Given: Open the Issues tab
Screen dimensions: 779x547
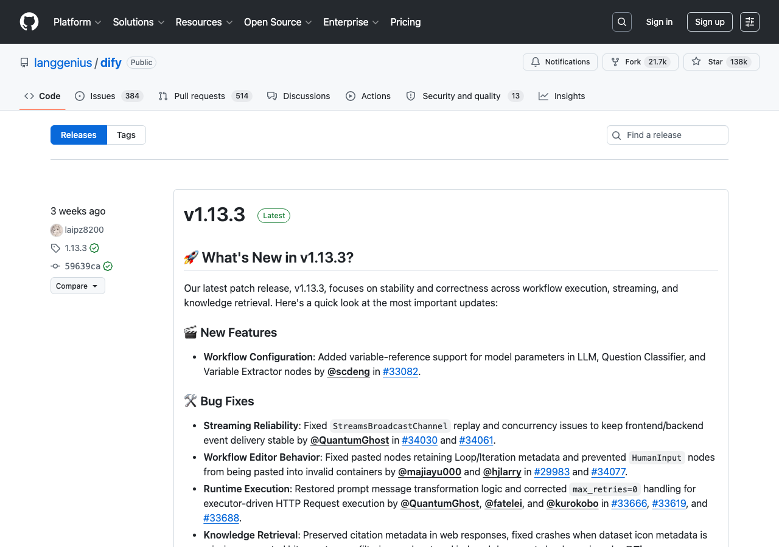Looking at the screenshot, I should click(108, 96).
